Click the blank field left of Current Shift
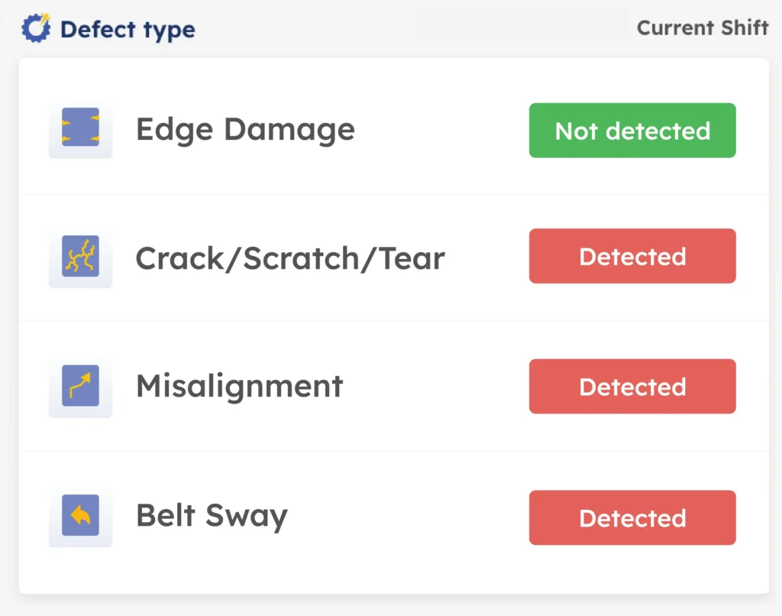Screen dimensions: 782x616 tap(522, 25)
